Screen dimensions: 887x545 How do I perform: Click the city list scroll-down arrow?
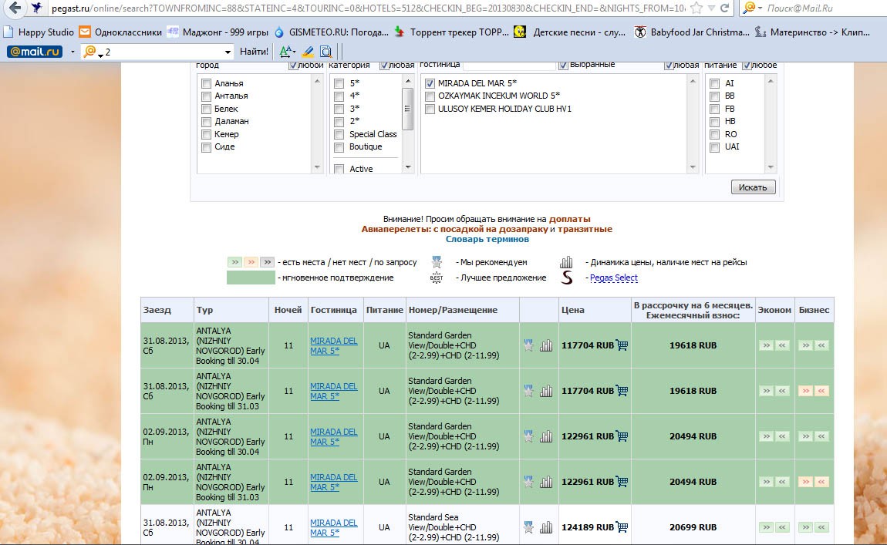coord(317,167)
